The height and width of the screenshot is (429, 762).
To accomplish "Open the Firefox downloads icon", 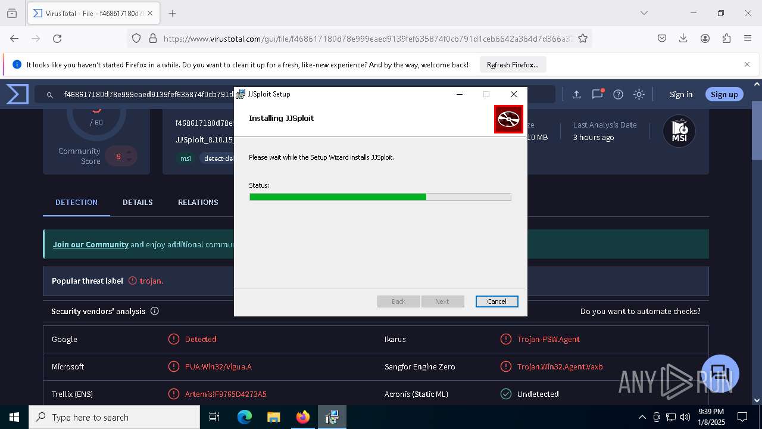I will (683, 38).
